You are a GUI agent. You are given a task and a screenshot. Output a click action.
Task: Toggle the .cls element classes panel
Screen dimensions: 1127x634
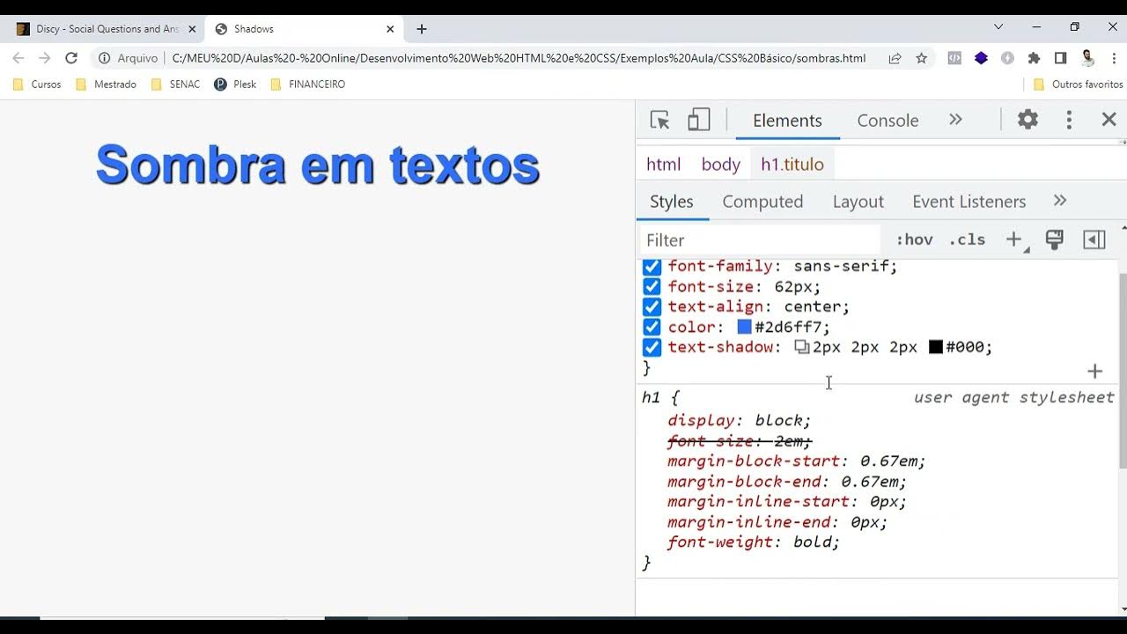point(967,240)
